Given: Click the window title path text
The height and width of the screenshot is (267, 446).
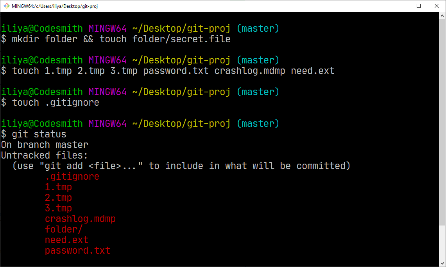Looking at the screenshot, I should pos(55,6).
